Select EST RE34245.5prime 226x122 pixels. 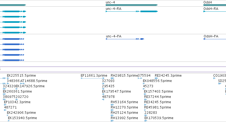click(157, 102)
